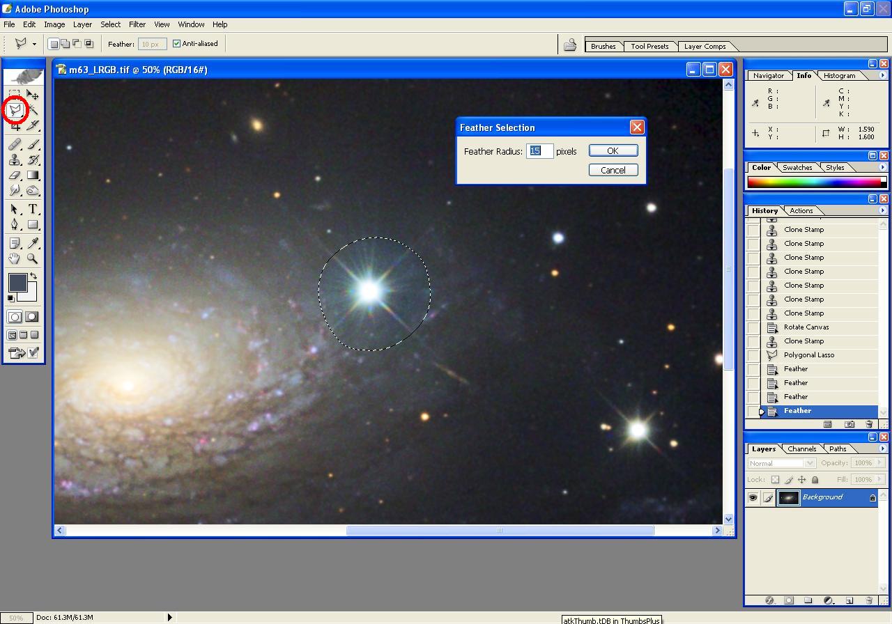The width and height of the screenshot is (892, 624).
Task: Click the foreground color swatch
Action: click(x=17, y=282)
